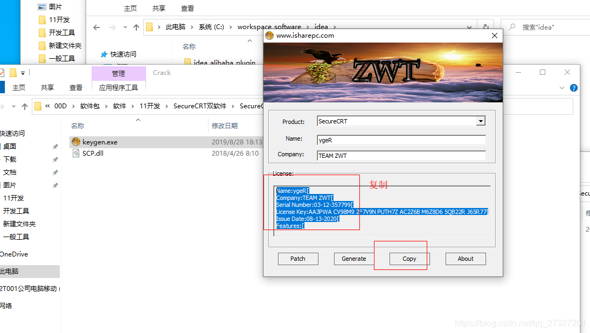
Task: Open 应用程序工具 tab in Crack window
Action: (119, 88)
